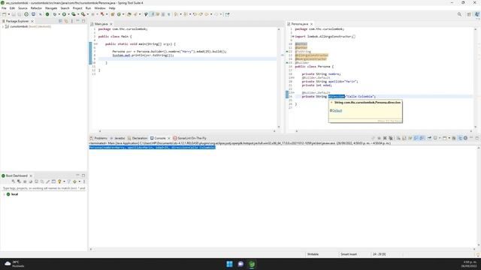Click the Boot Dashboard toolbar icon
The height and width of the screenshot is (270, 481).
[x=47, y=14]
